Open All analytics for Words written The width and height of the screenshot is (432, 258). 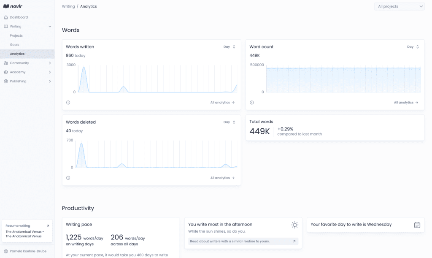point(222,103)
